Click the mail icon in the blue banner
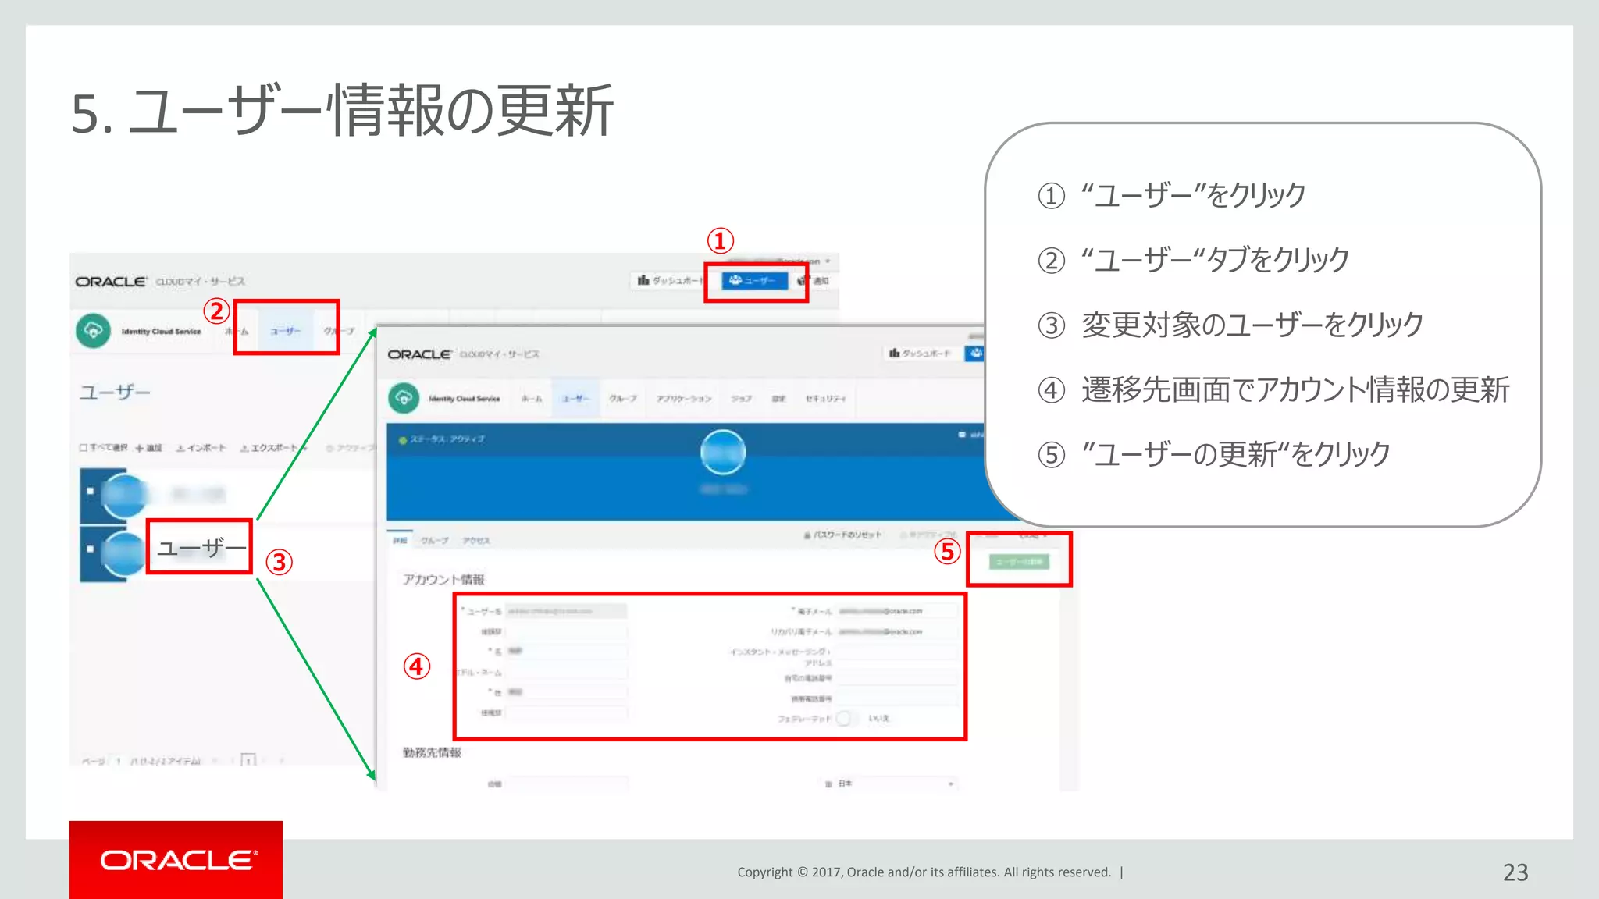Viewport: 1599px width, 899px height. [962, 435]
